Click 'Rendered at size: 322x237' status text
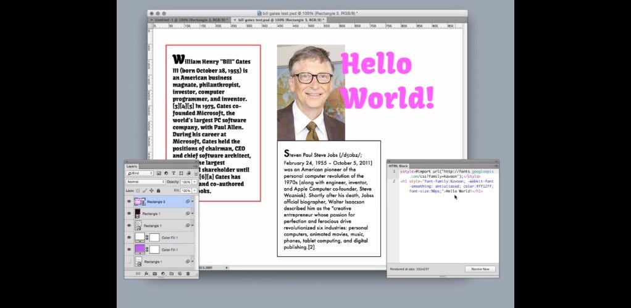This screenshot has height=308, width=631. tap(411, 269)
